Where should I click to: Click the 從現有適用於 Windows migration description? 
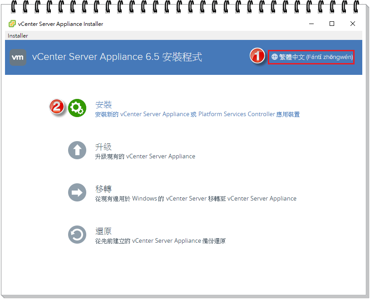click(196, 199)
